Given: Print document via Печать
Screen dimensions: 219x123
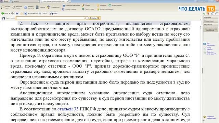Looking at the screenshot, I should (43, 13).
